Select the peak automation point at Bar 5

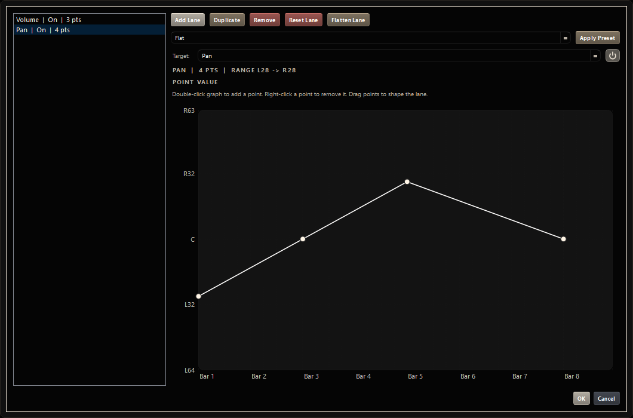[407, 182]
